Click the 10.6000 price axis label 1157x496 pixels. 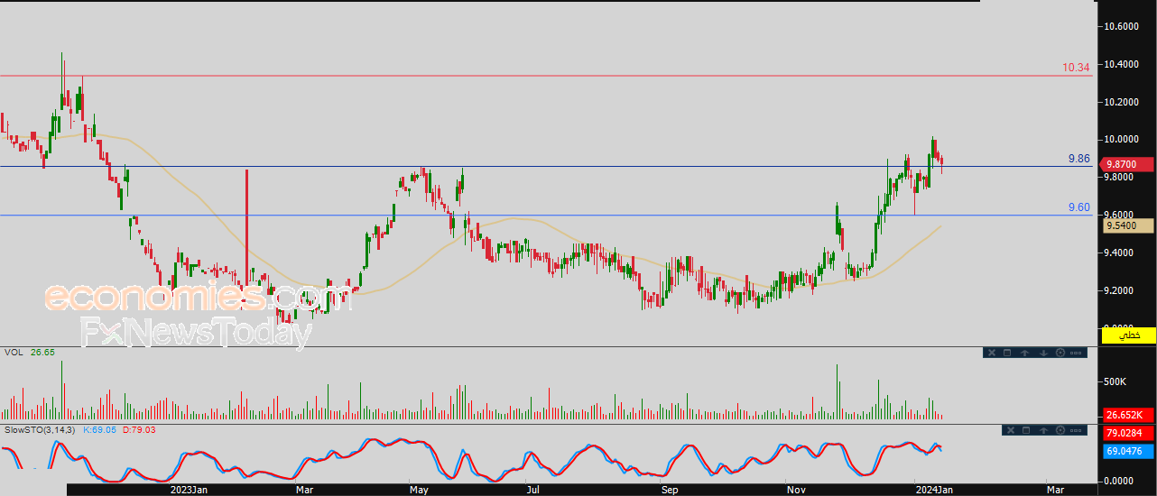[1121, 26]
